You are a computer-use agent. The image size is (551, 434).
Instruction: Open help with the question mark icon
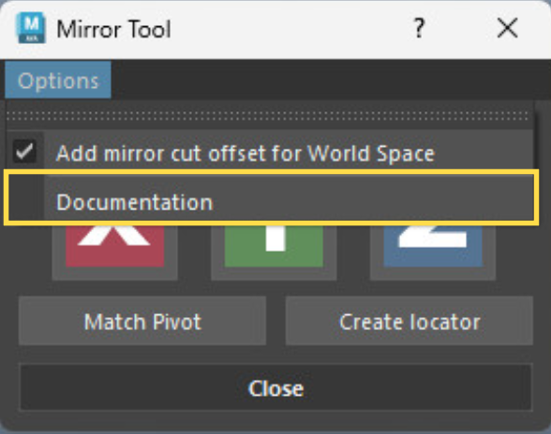click(x=419, y=28)
